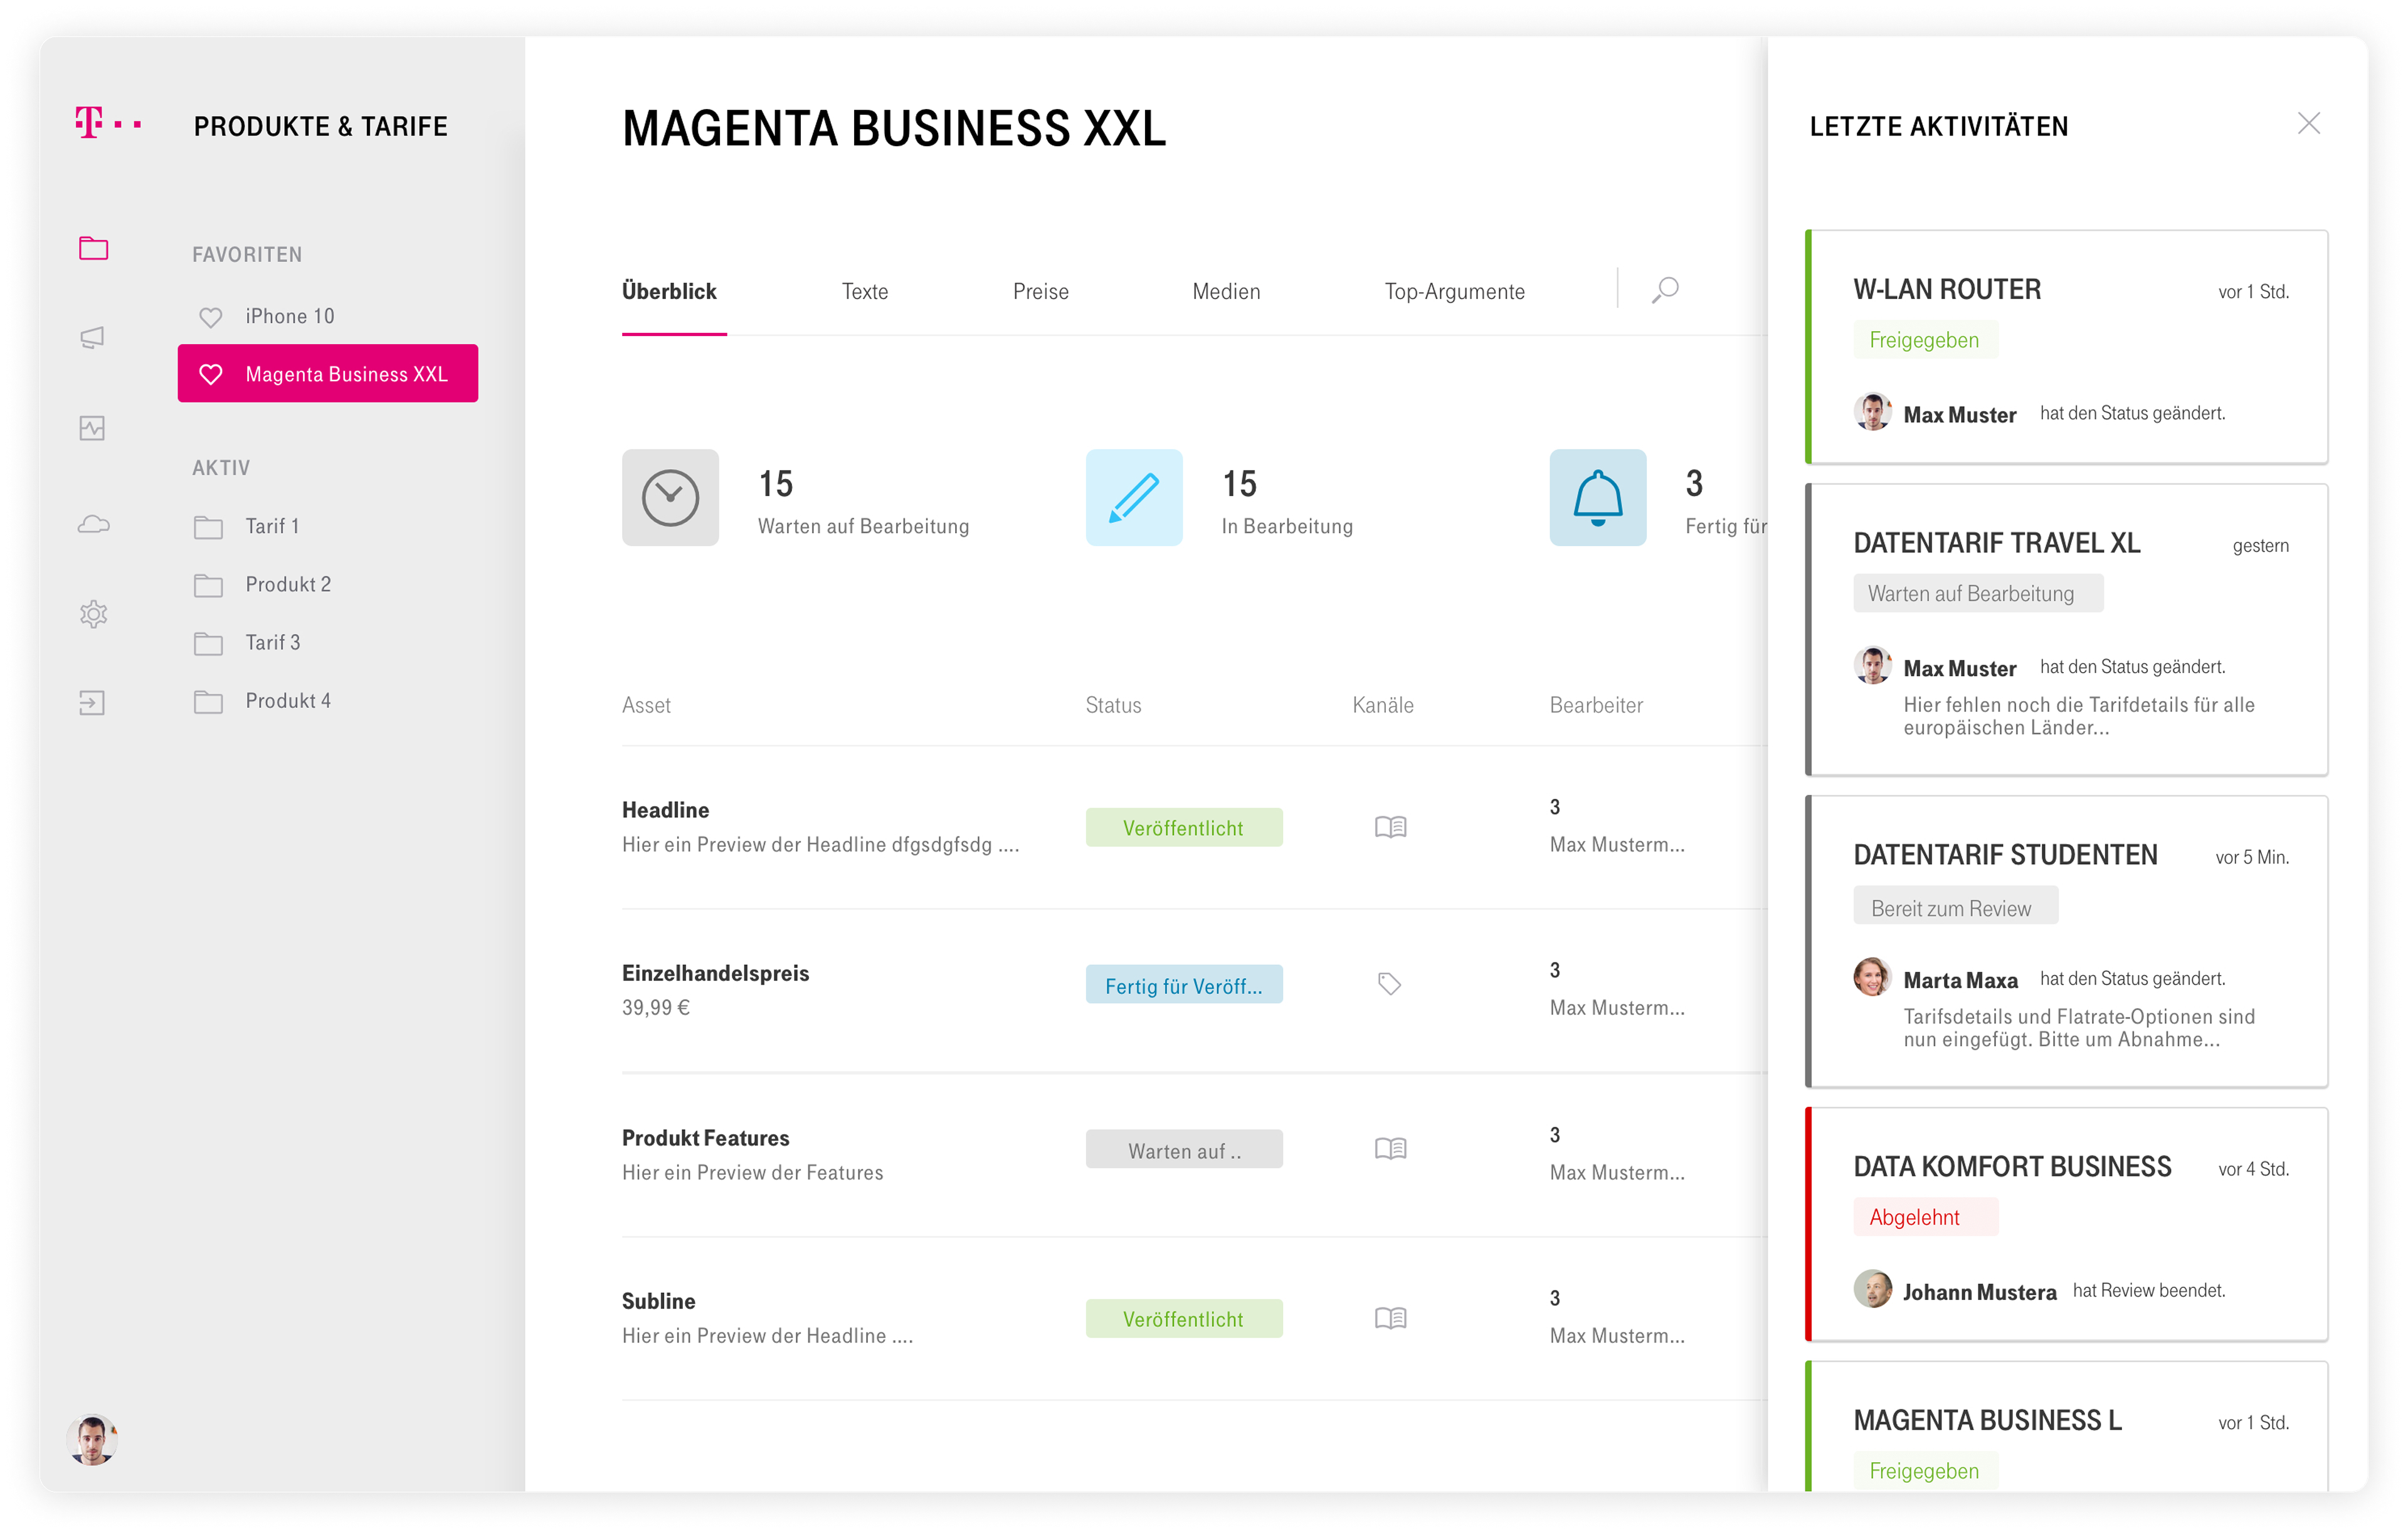Screen dimensions: 2408x1535
Task: Click the 39,99 € price value
Action: [656, 1008]
